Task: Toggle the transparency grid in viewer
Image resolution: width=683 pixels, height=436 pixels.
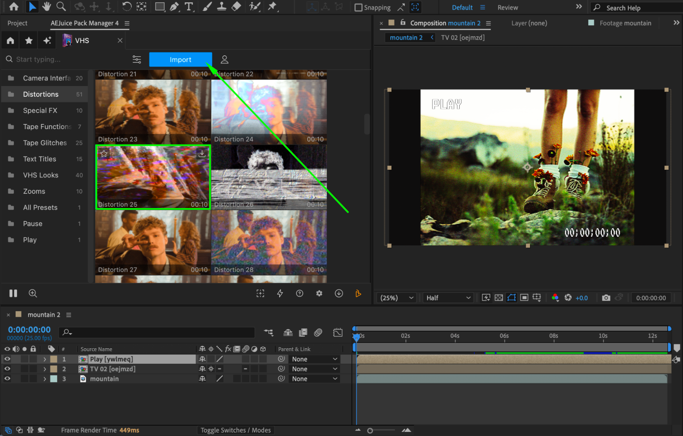Action: click(498, 298)
